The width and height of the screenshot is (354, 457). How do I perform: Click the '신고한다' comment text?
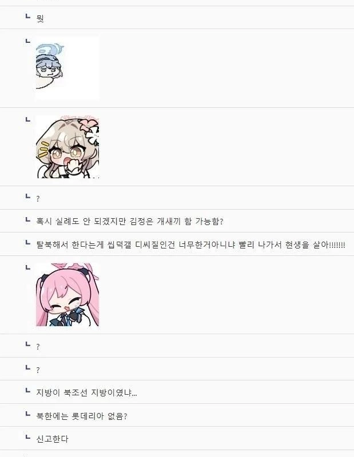pos(52,439)
